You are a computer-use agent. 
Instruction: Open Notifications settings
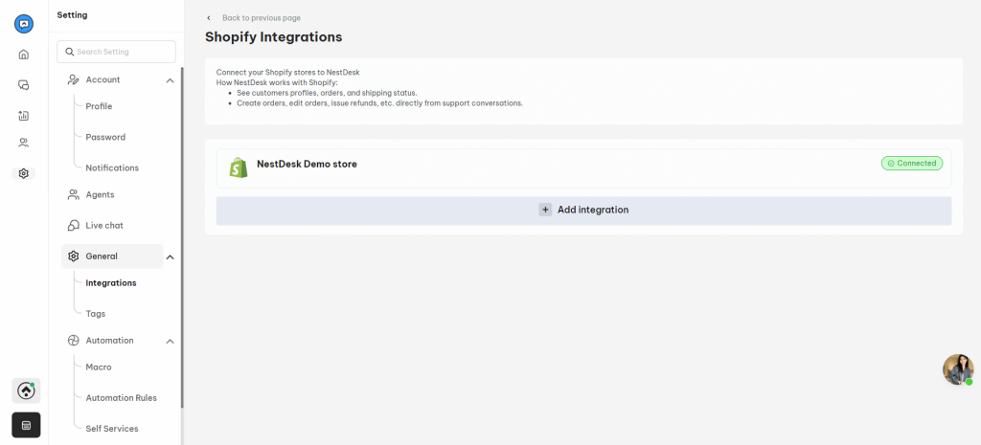point(112,168)
